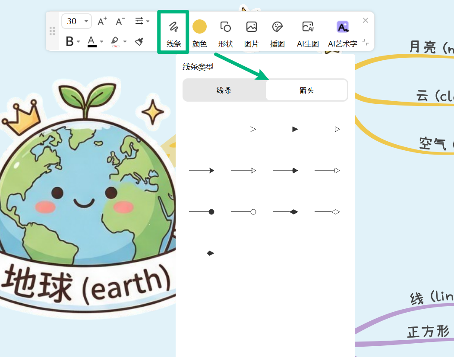Toggle bold formatting B

69,41
